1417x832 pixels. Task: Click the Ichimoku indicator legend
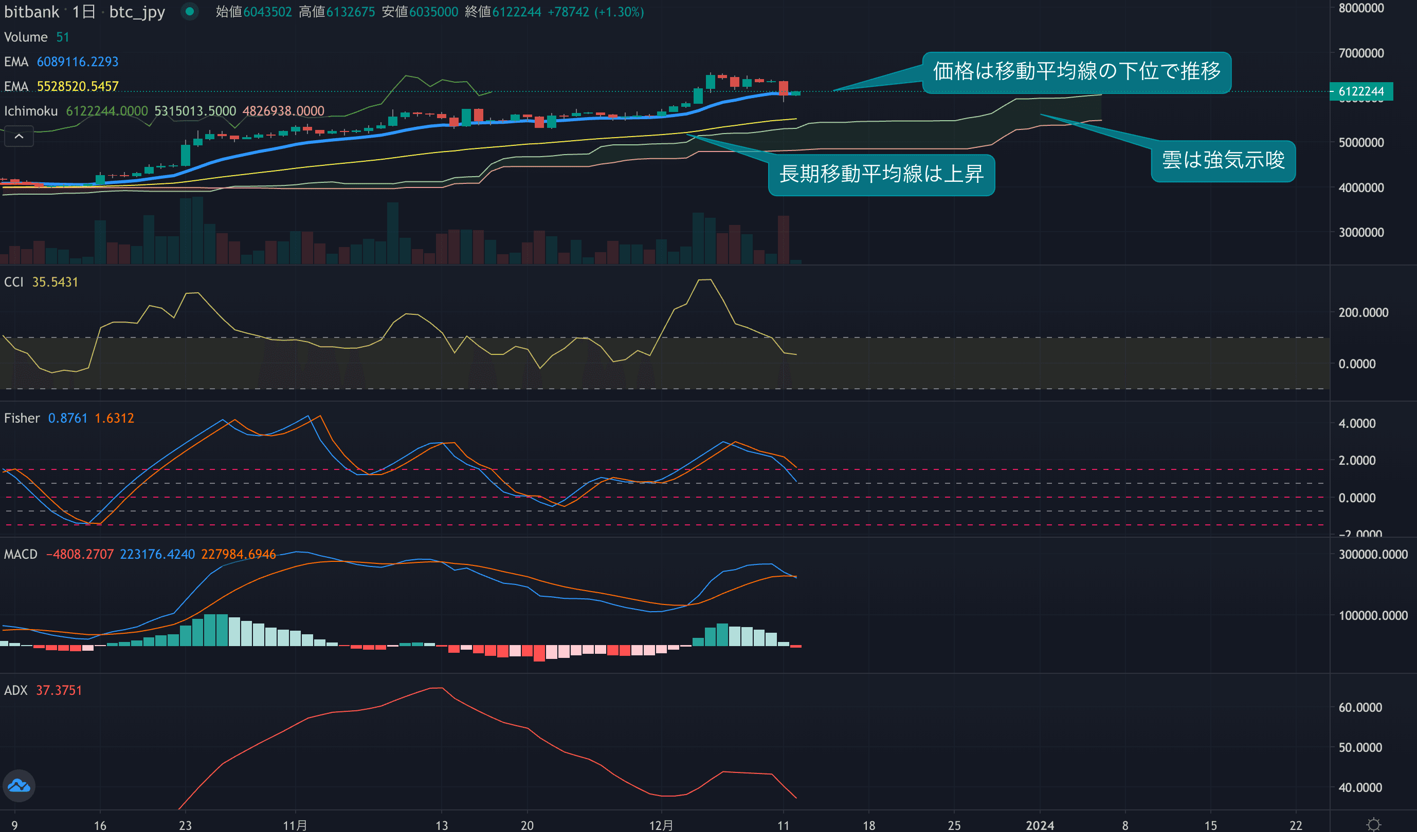(31, 111)
